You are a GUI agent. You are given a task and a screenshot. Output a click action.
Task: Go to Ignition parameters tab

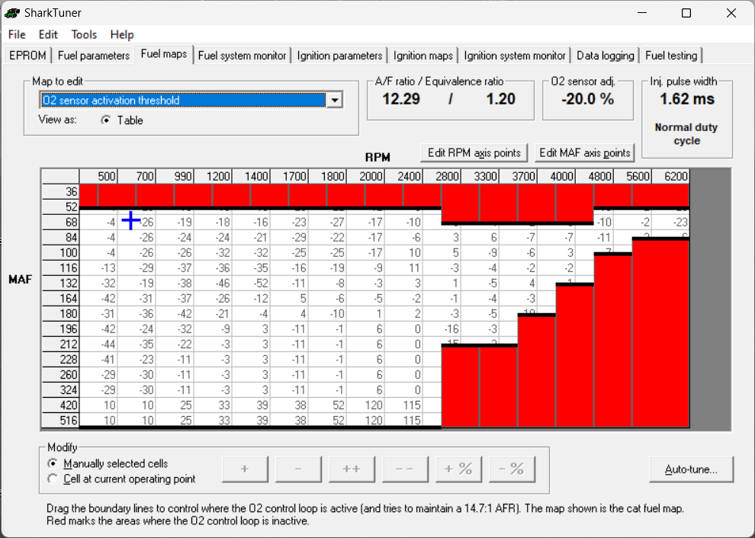click(x=339, y=56)
